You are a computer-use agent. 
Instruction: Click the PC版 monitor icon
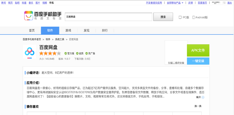[180, 17]
